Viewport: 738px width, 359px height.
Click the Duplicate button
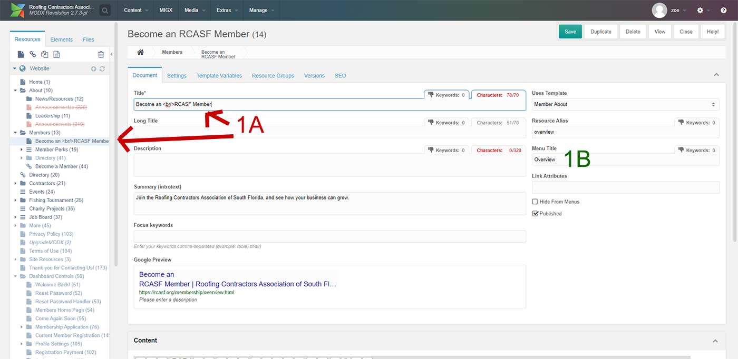[x=601, y=32]
